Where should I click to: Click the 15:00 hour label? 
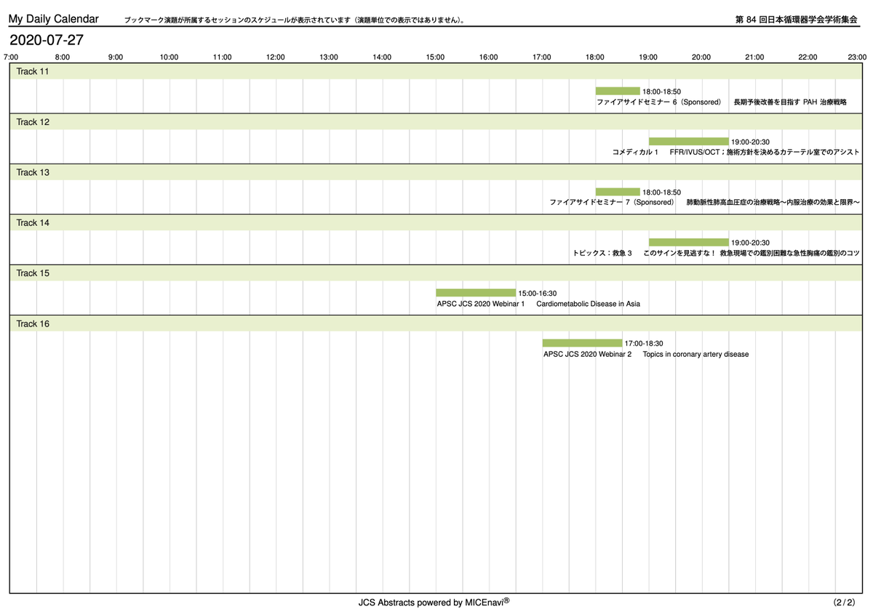point(436,57)
